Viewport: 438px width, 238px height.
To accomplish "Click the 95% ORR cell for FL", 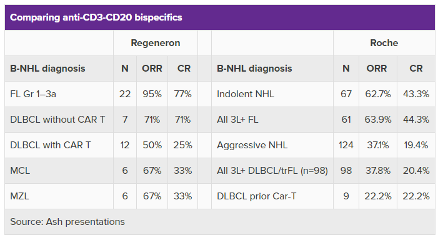I will tap(152, 94).
